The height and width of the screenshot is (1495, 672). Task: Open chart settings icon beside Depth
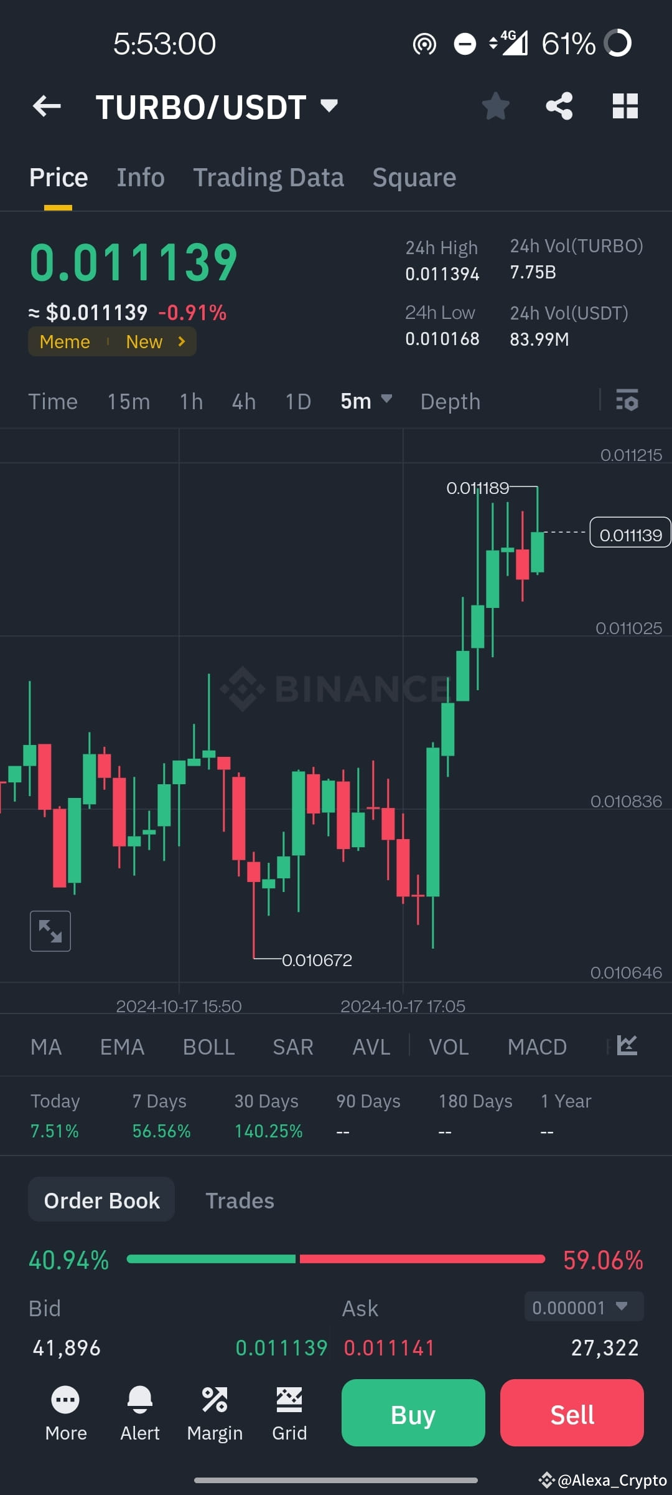coord(627,401)
